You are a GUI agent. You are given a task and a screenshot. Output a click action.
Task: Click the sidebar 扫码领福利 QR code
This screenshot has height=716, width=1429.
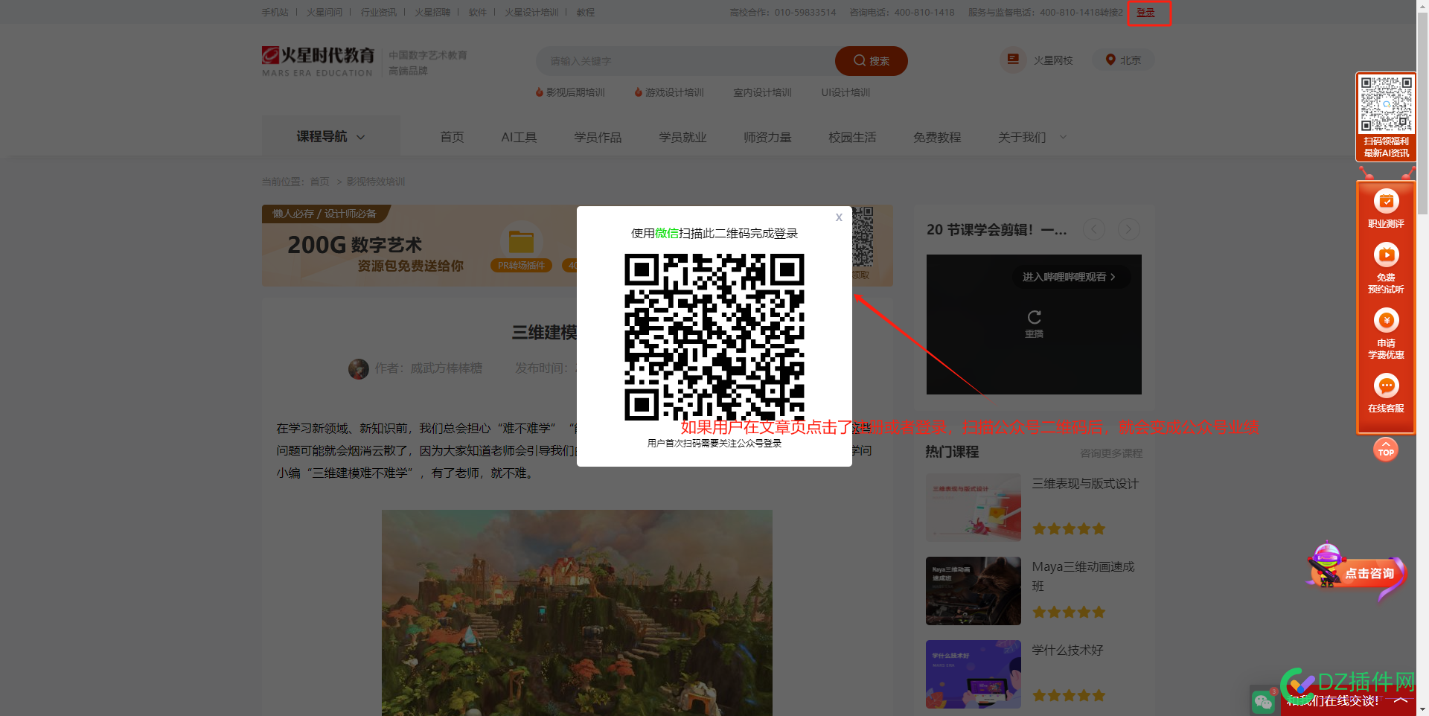tap(1386, 104)
